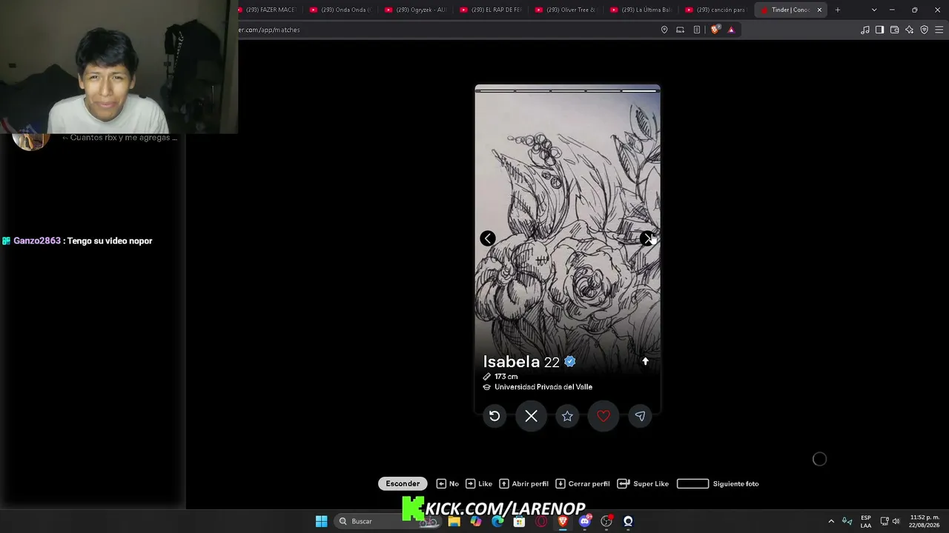Screen dimensions: 949x533
Task: Switch to the FAZER MACET YouTube tab
Action: click(267, 10)
